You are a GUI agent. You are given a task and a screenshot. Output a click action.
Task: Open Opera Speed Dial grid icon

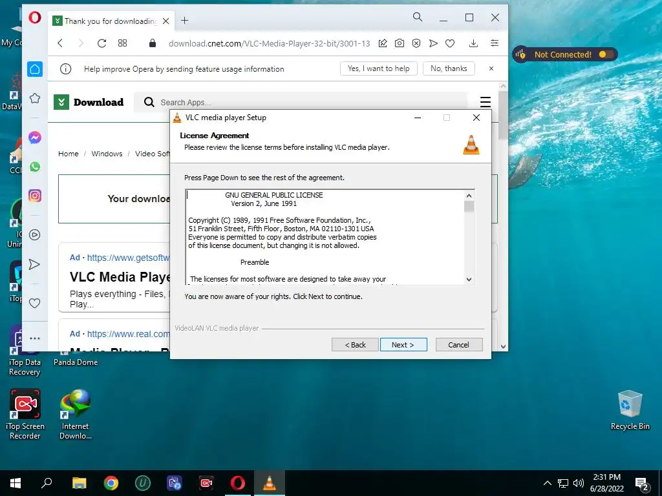(x=122, y=43)
